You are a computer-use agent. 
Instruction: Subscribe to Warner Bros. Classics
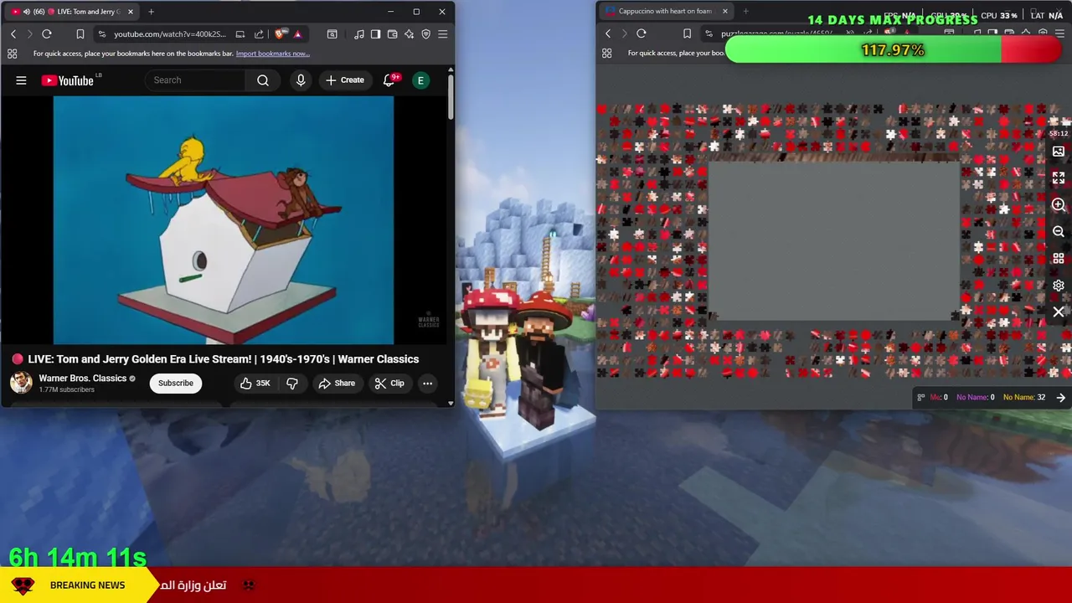point(176,383)
